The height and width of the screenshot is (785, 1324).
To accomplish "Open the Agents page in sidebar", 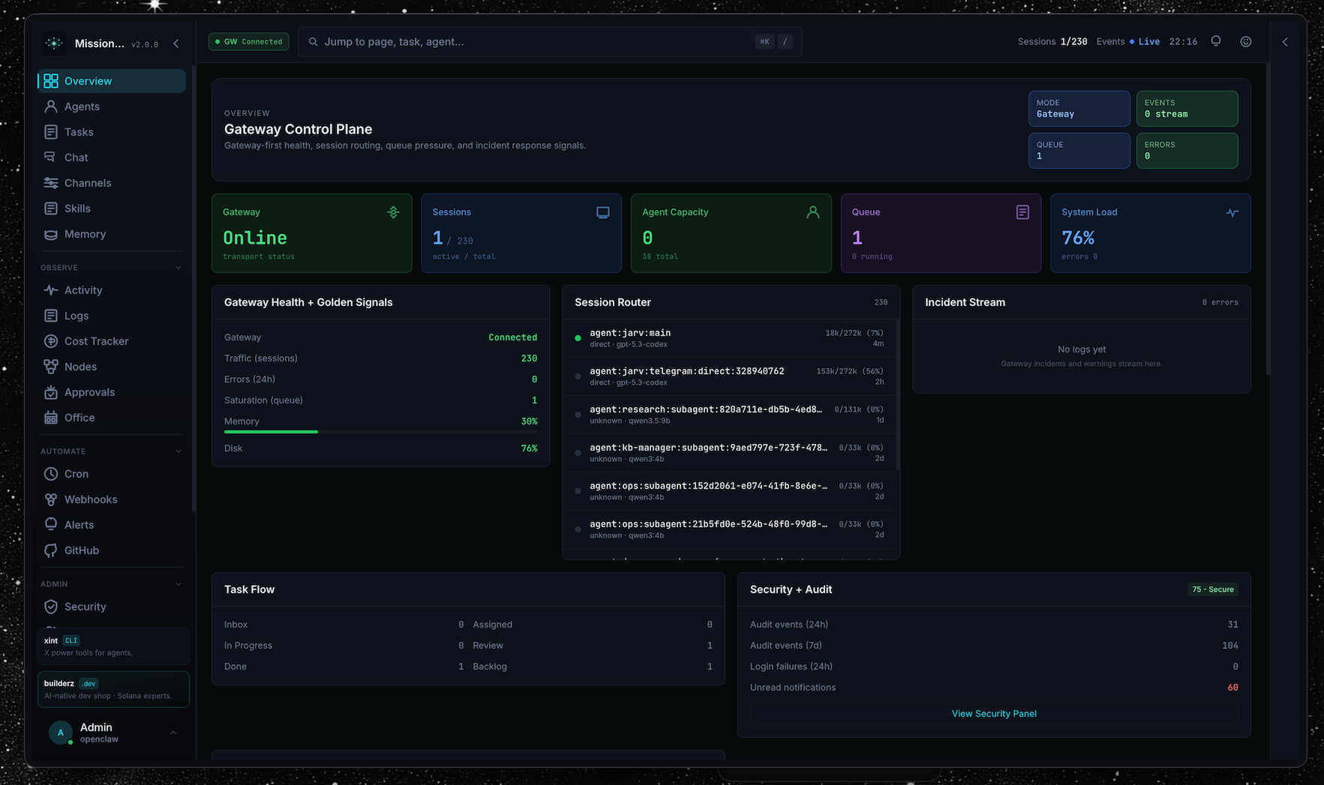I will [x=82, y=106].
